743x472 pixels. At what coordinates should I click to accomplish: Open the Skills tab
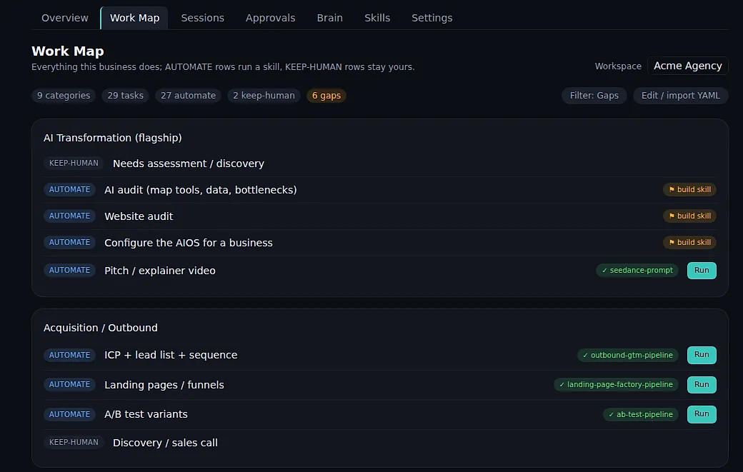[x=377, y=18]
